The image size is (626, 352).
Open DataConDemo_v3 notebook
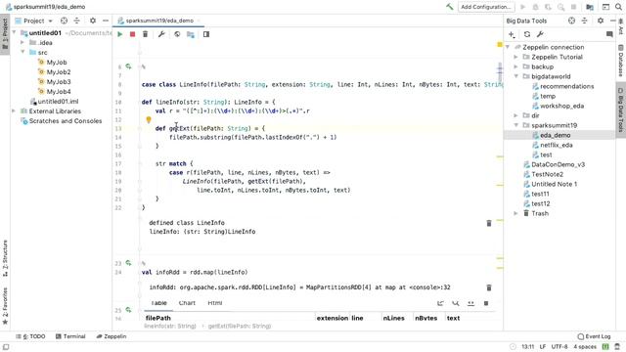point(559,164)
